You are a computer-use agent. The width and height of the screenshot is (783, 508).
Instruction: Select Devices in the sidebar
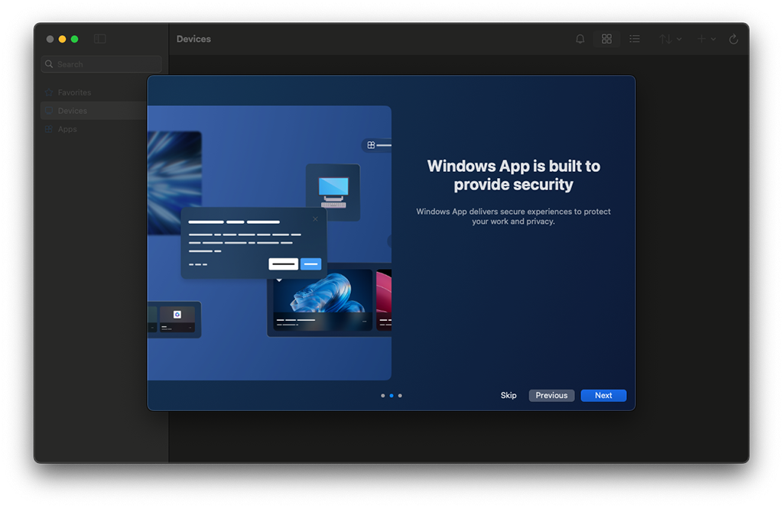click(x=93, y=111)
